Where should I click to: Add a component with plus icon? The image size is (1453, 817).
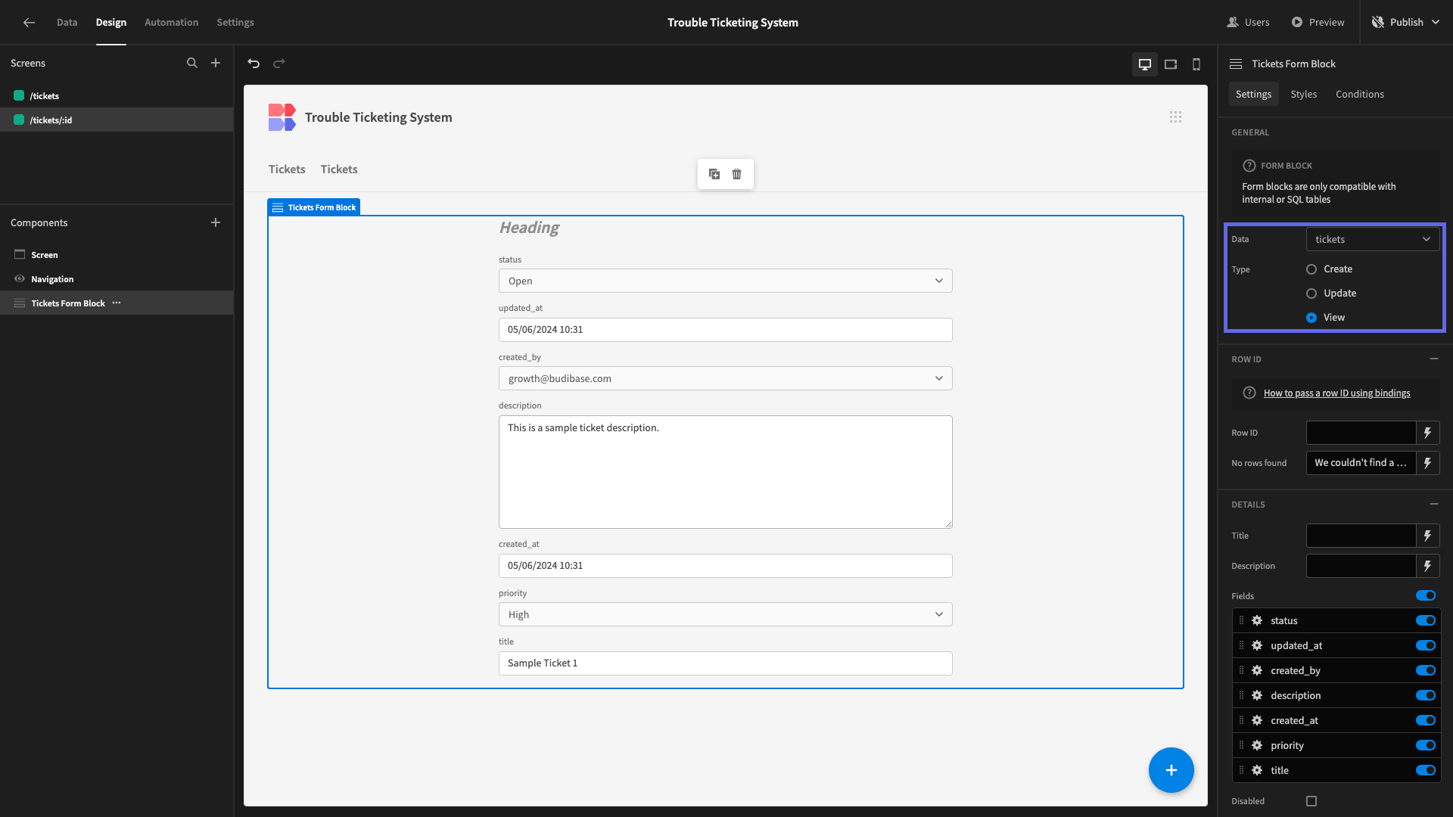click(x=216, y=222)
